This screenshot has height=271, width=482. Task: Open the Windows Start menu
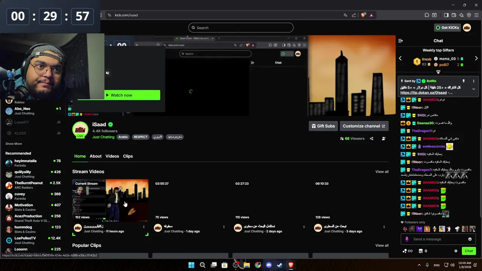coord(191,265)
